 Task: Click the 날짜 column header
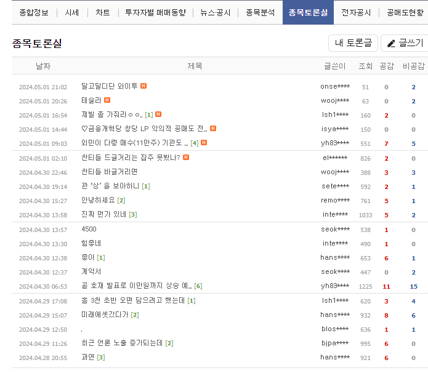43,66
